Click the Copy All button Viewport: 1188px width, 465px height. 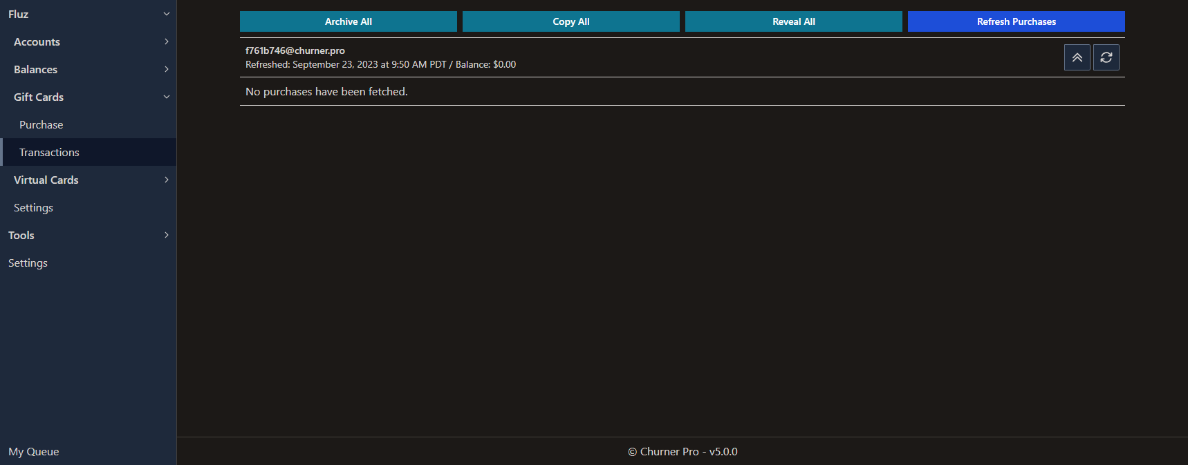coord(570,21)
